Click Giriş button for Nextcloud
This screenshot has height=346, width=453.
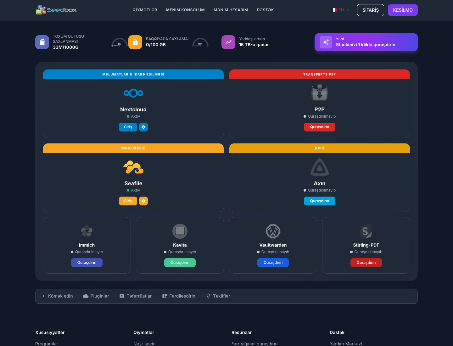click(x=128, y=127)
